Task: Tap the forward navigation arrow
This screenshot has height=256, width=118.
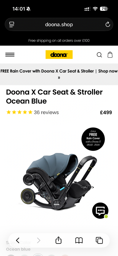Action: (x=38, y=240)
